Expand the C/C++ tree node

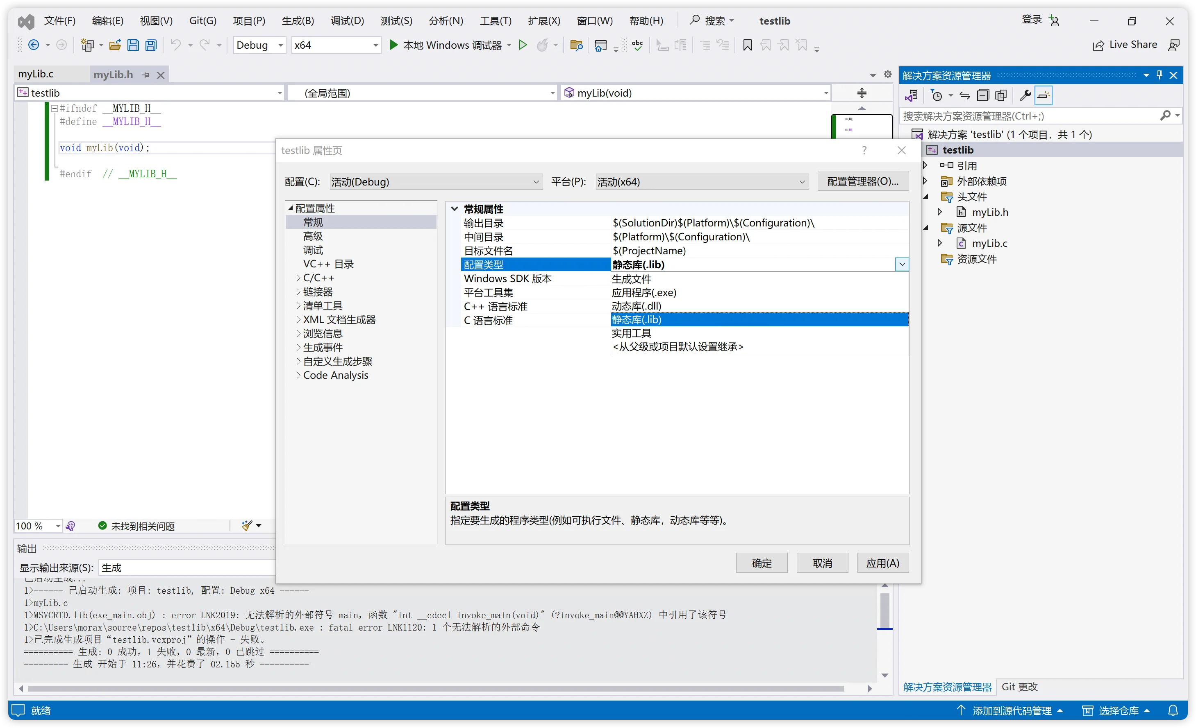[x=298, y=278]
